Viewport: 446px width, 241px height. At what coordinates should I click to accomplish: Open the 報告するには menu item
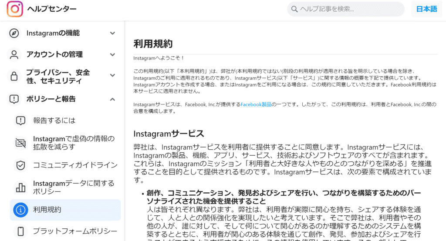coord(54,120)
